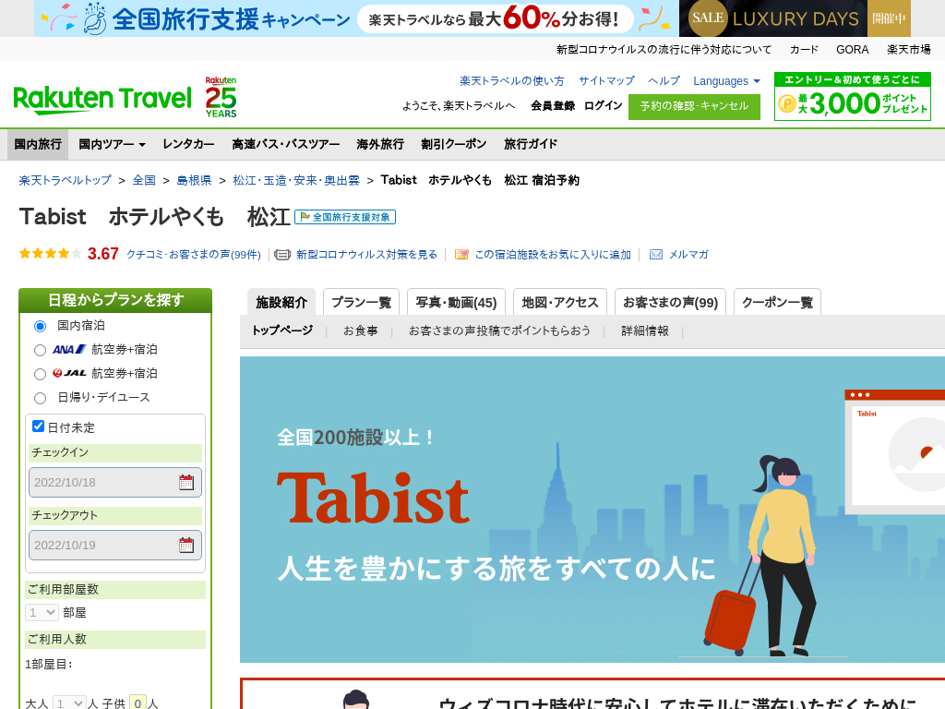Open the 写真・動画(45) tab
Image resolution: width=945 pixels, height=709 pixels.
456,302
